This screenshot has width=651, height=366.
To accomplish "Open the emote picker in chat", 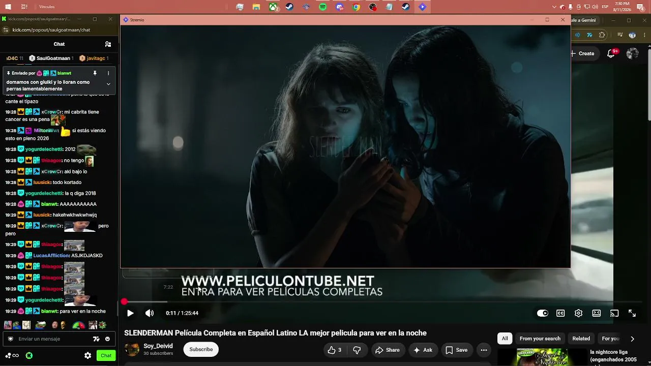I will click(107, 339).
